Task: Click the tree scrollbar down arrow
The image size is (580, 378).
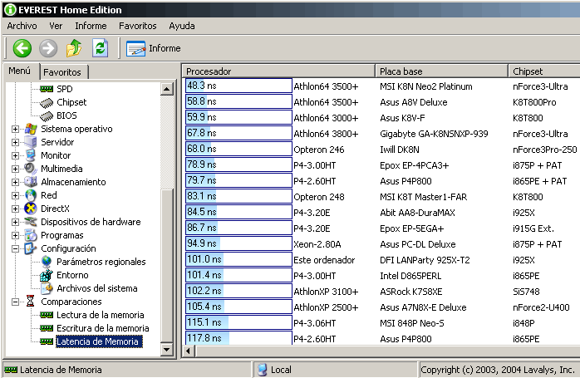Action: pos(167,350)
